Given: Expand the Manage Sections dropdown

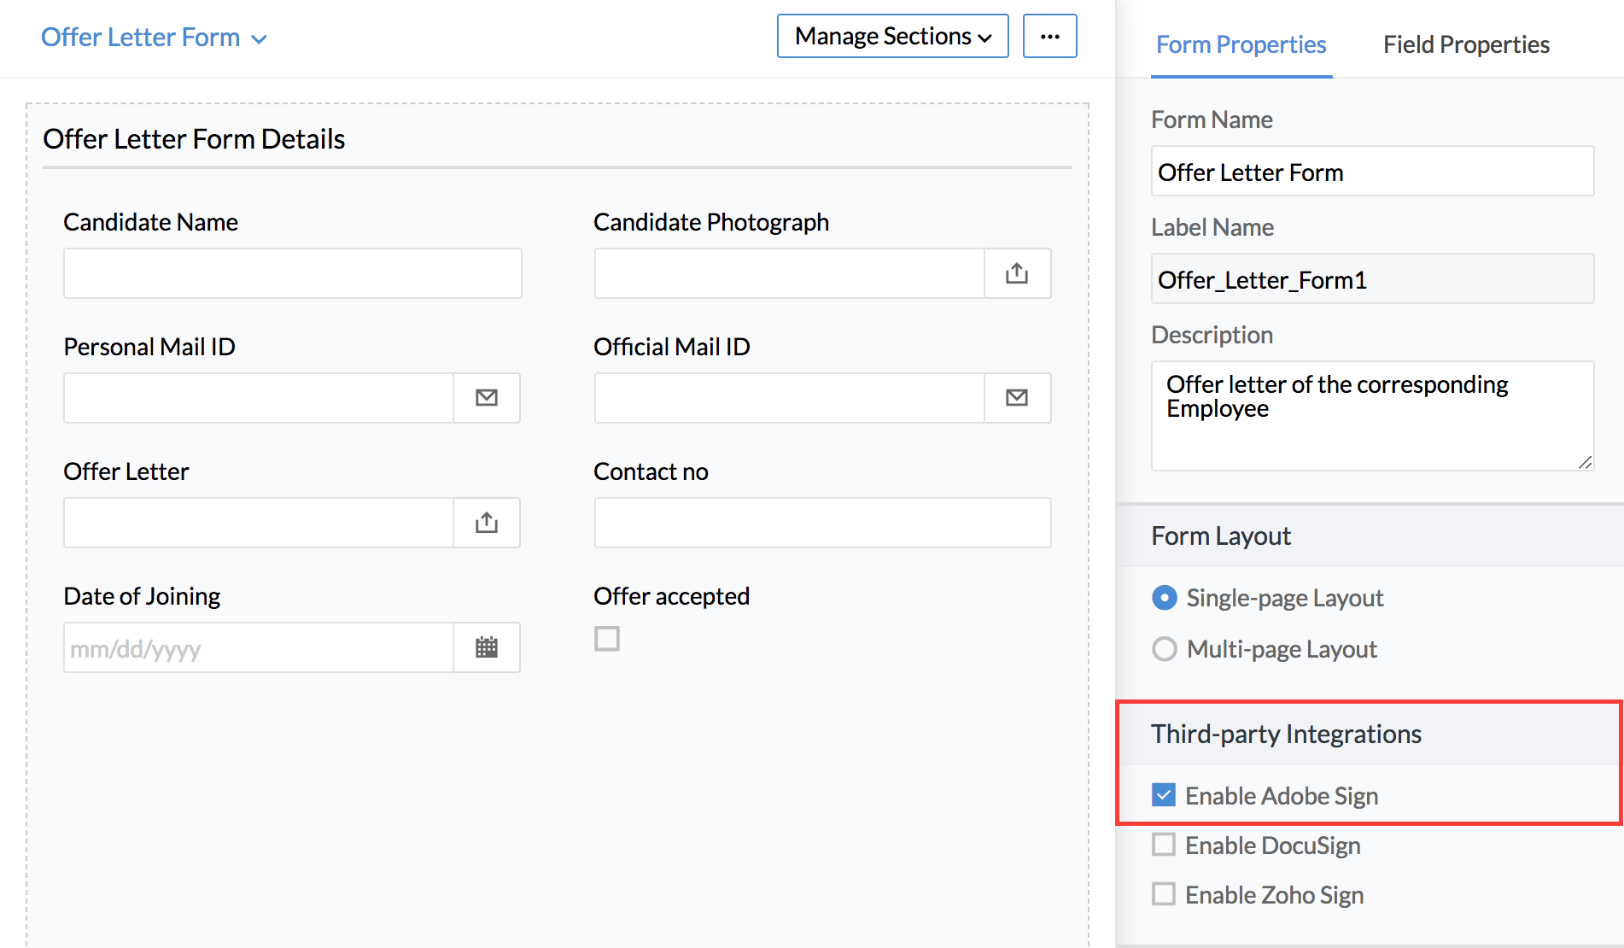Looking at the screenshot, I should coord(892,37).
